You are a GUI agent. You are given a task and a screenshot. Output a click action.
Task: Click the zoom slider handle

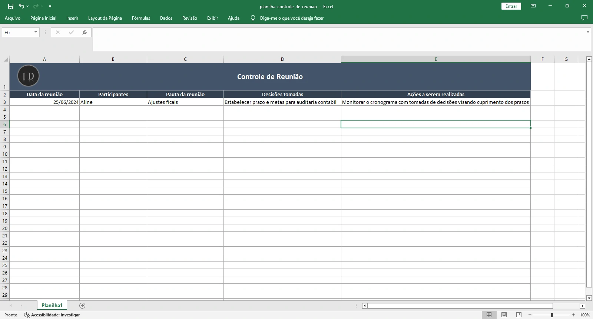point(552,315)
